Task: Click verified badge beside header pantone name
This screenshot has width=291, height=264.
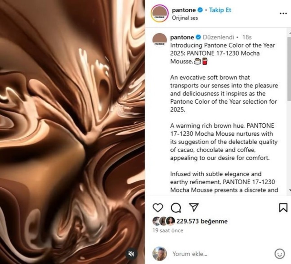Action: tap(200, 10)
